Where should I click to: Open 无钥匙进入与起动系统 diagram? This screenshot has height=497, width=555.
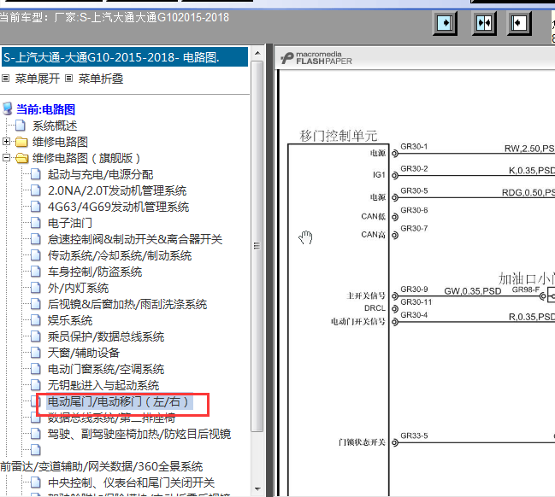point(103,385)
